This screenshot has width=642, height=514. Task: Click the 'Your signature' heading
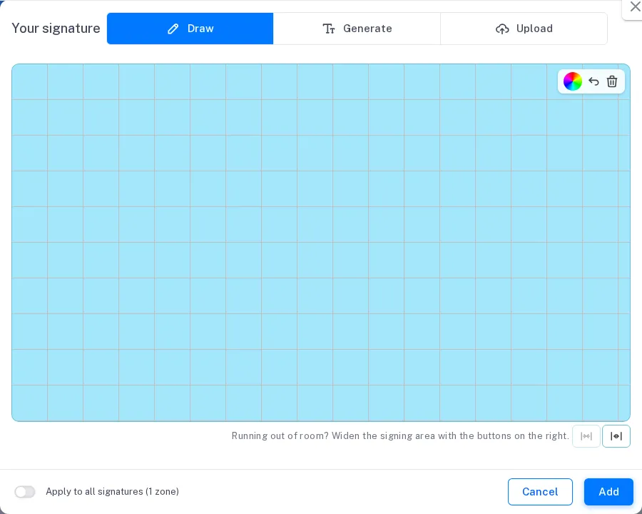[x=56, y=29]
